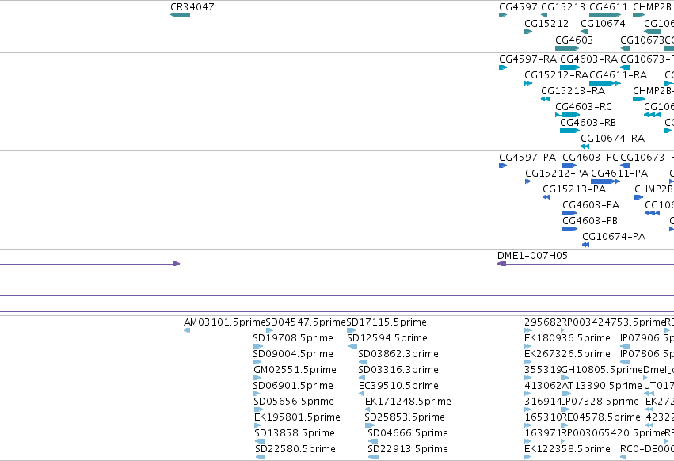
Task: Click the SD22913.5prime EST glyph
Action: pos(374,457)
